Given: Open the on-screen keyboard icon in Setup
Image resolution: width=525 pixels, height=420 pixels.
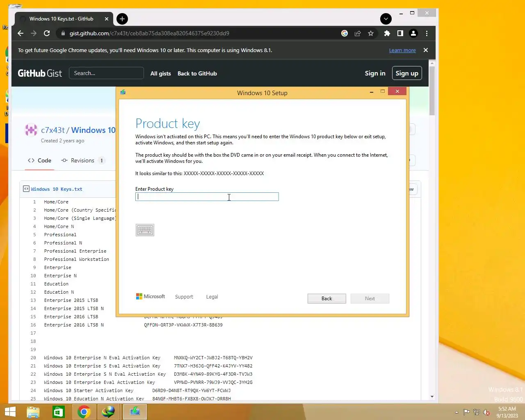Looking at the screenshot, I should point(145,230).
